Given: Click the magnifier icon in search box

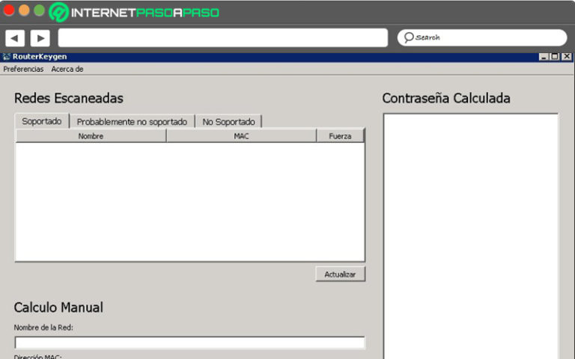Looking at the screenshot, I should point(408,37).
